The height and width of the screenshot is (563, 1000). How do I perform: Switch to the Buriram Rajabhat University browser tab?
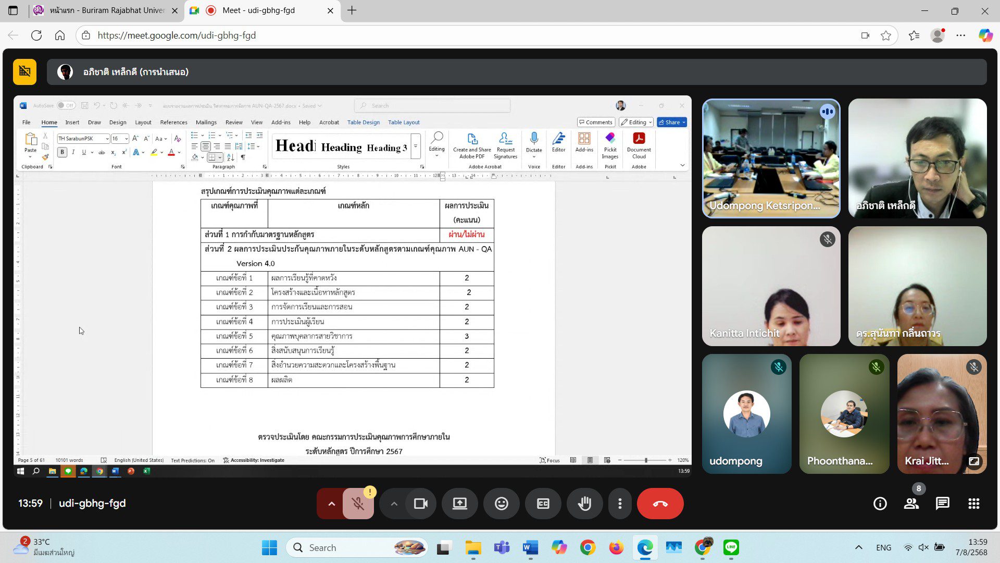point(106,10)
